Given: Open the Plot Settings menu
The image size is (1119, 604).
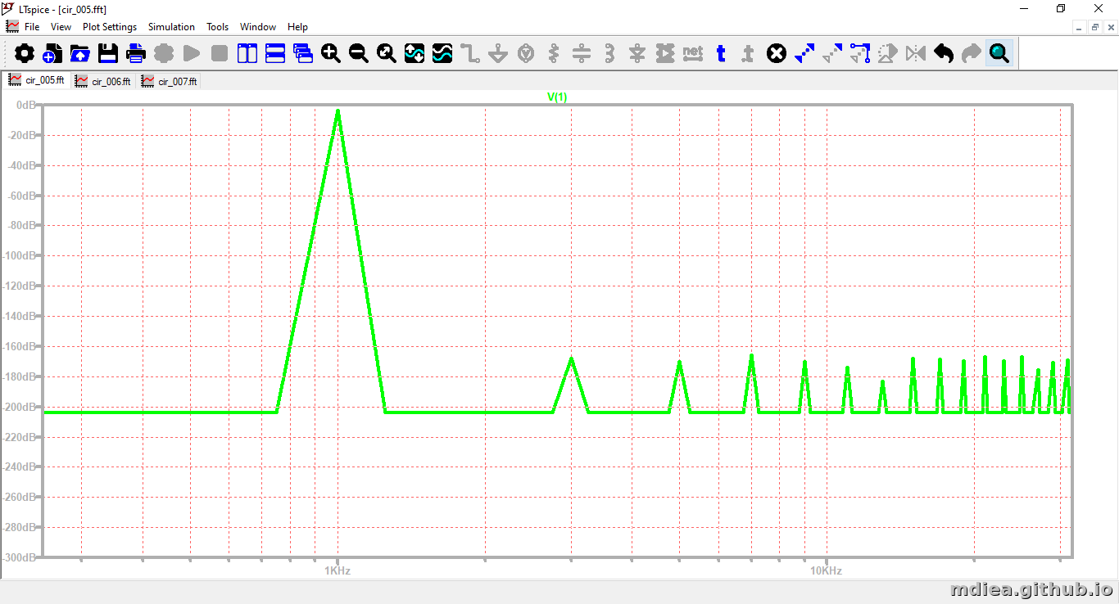Looking at the screenshot, I should click(x=110, y=27).
